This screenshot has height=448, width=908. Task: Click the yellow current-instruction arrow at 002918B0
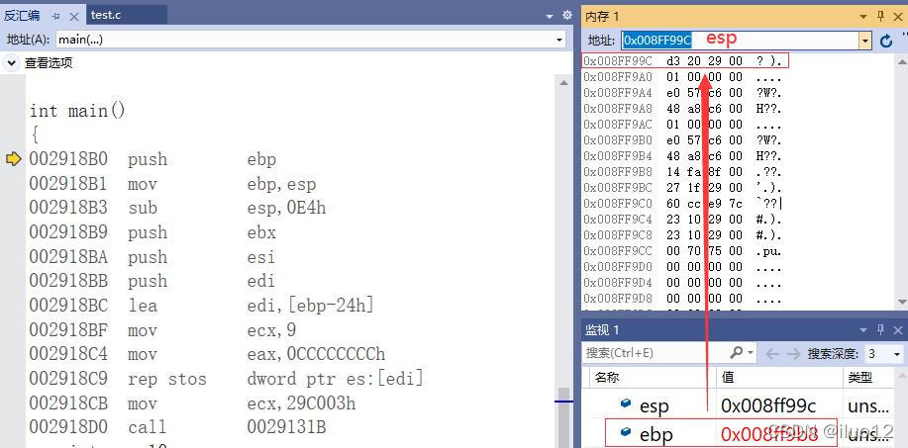tap(13, 159)
